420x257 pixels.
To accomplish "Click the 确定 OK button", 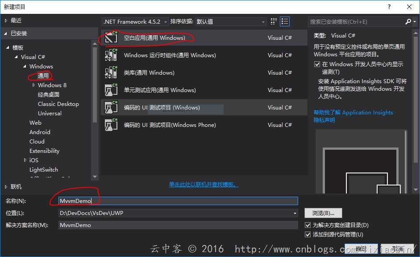I will pos(361,249).
